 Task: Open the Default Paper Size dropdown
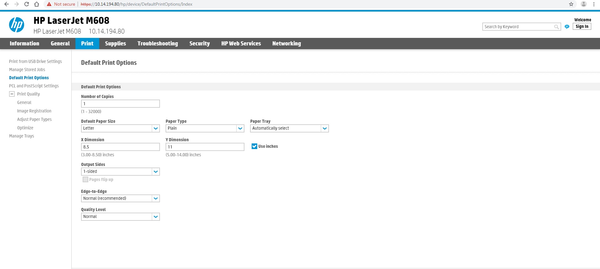tap(121, 128)
